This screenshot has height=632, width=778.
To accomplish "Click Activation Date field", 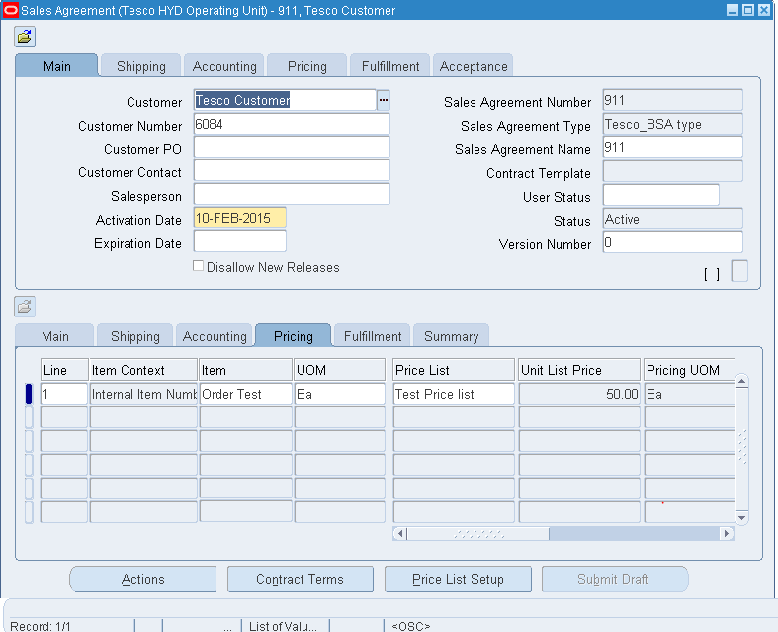I will tap(239, 218).
